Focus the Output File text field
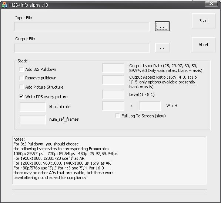Viewport: 221px width, 203px height. point(82,48)
